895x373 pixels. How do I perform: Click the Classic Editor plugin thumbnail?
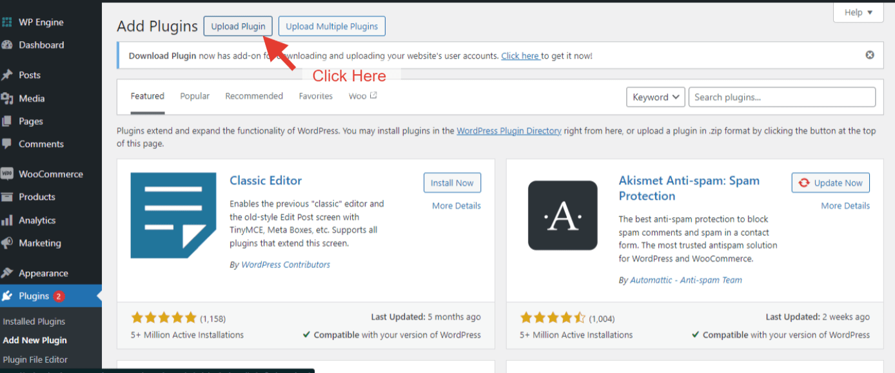[173, 215]
